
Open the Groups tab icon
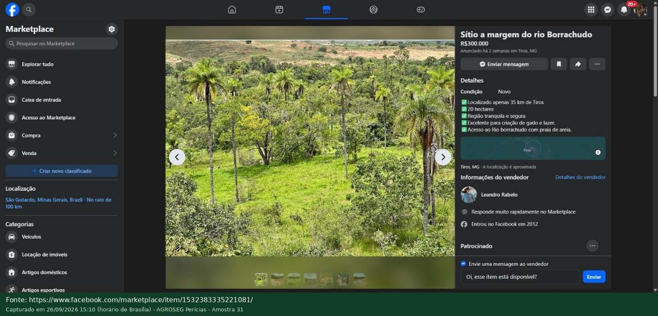tap(374, 9)
